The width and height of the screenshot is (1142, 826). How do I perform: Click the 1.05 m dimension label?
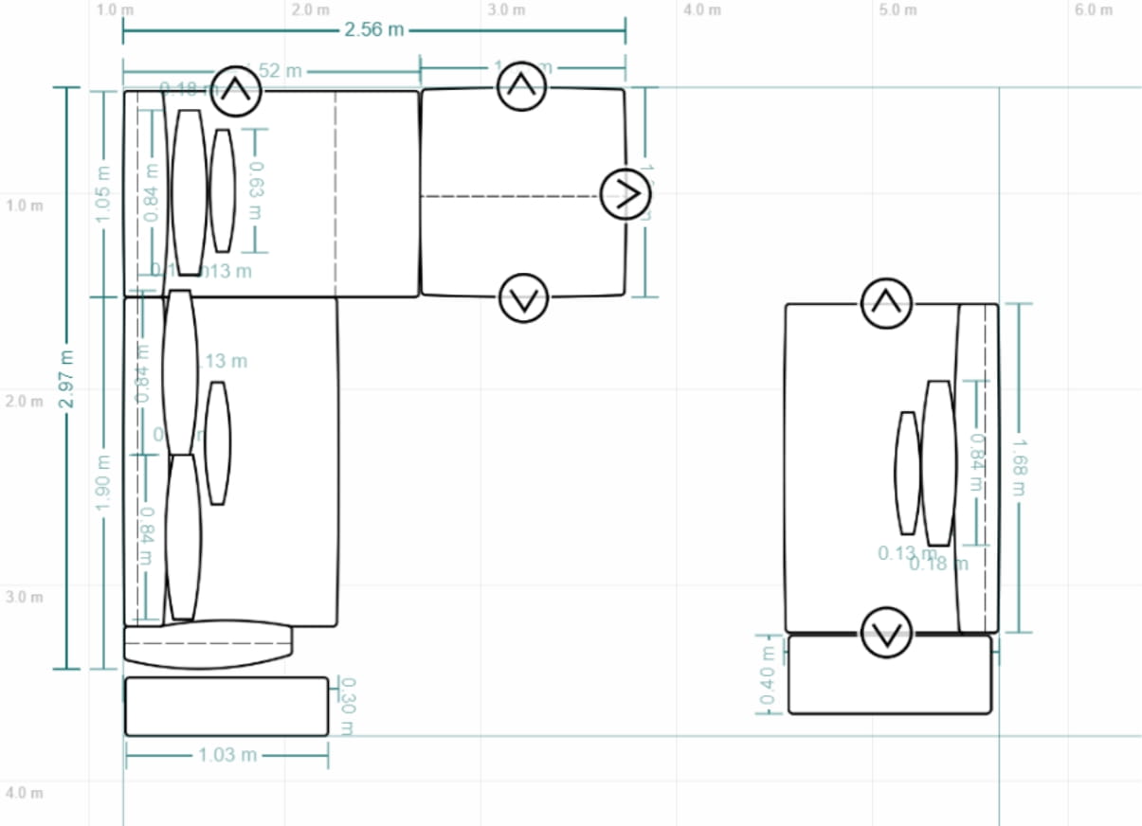[x=103, y=195]
